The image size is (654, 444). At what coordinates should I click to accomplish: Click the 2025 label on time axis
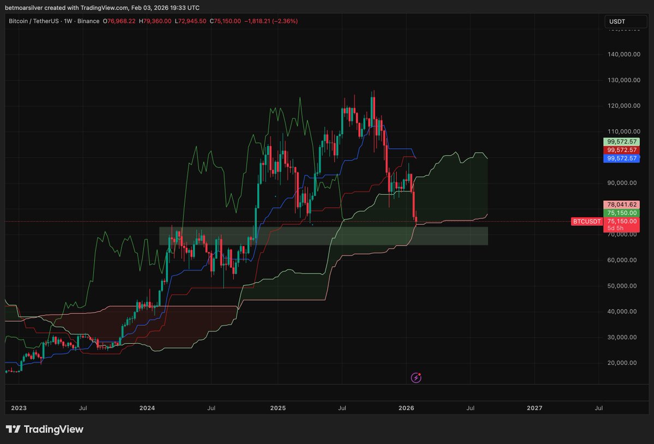click(x=278, y=407)
